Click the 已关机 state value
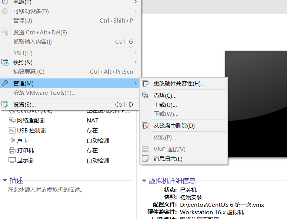Screen dimensions: 287x219 point(188,190)
